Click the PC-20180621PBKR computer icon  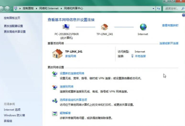point(66,27)
